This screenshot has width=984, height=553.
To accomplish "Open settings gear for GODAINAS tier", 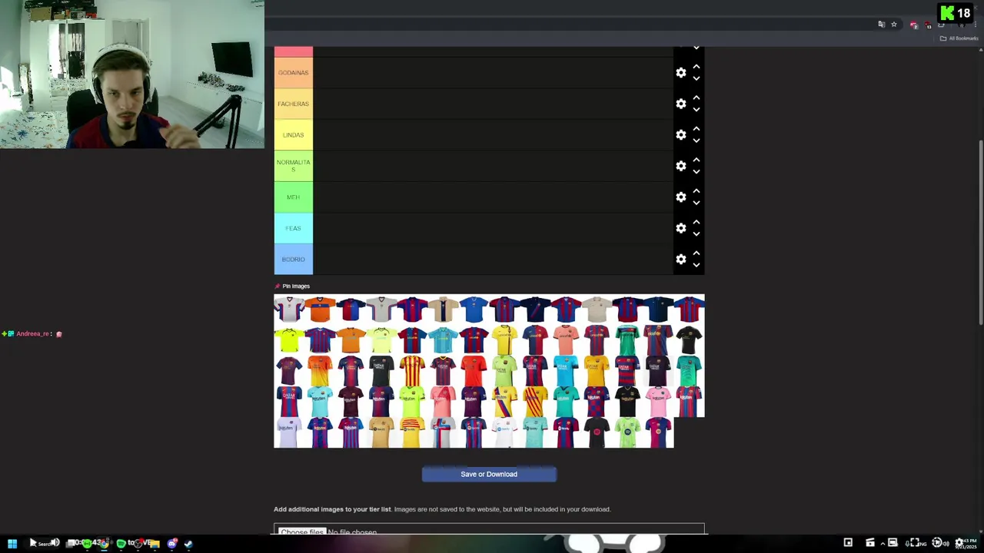I will (681, 72).
